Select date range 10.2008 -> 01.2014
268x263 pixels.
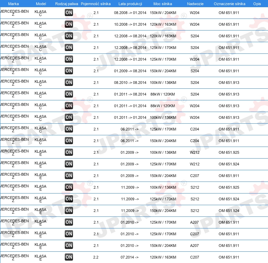130,24
